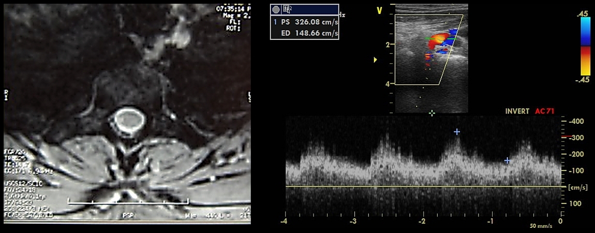Click the ED 148.66 cm/s measurement
Viewport: 595px width, 233px height.
309,33
